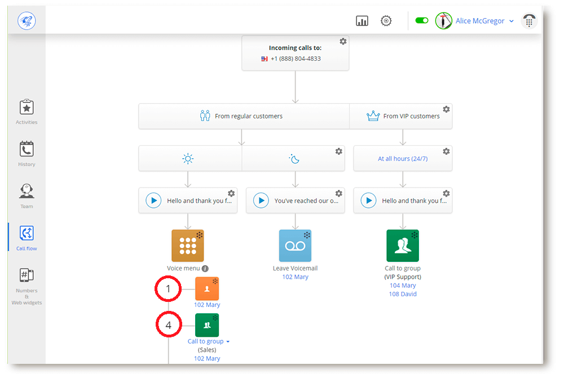The image size is (564, 374).
Task: Open the gear on the sun and moon hours box
Action: coord(339,152)
